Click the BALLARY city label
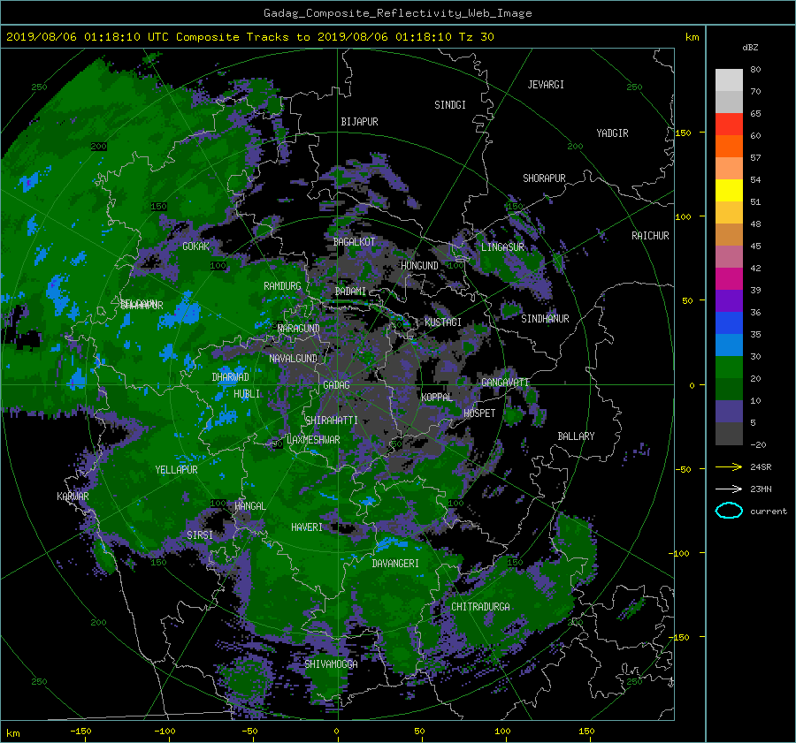 pyautogui.click(x=576, y=436)
